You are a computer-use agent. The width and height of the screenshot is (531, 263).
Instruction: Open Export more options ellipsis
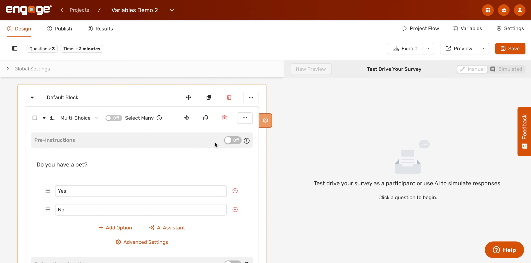428,49
